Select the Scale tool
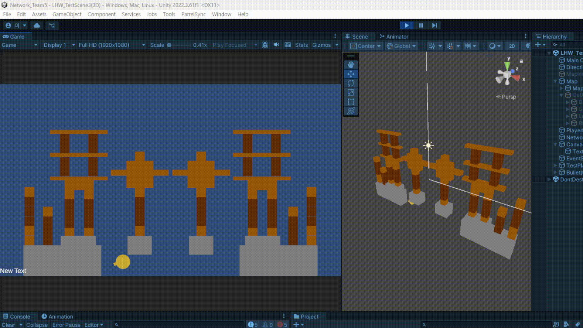 point(351,92)
